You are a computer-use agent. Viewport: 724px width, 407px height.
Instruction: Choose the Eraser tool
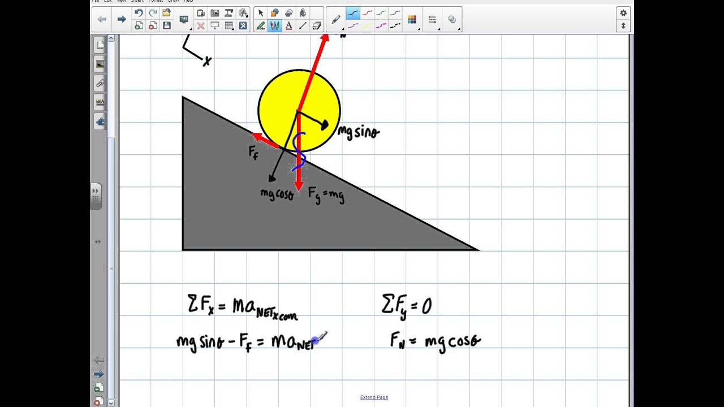tap(317, 26)
